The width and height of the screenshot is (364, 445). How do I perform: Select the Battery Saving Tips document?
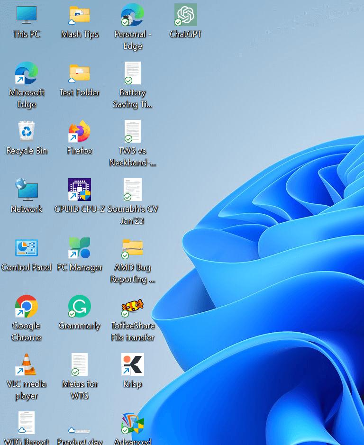point(133,73)
